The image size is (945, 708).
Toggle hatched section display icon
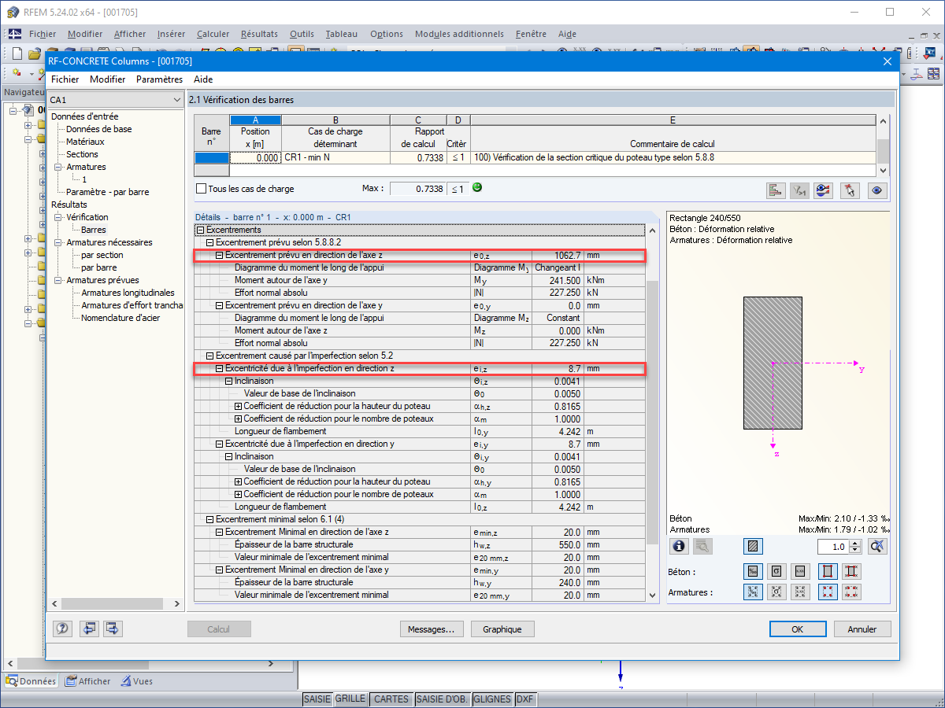753,545
